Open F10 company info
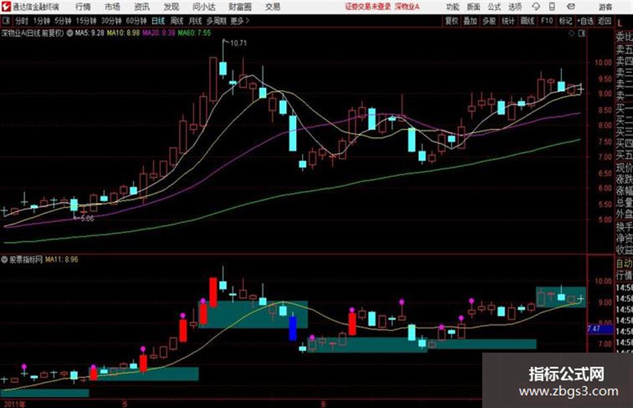This screenshot has height=408, width=633. 547,21
